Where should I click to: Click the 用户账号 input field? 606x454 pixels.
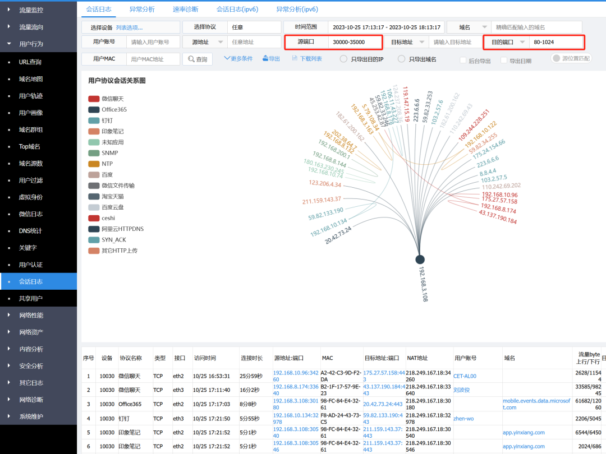tap(153, 42)
